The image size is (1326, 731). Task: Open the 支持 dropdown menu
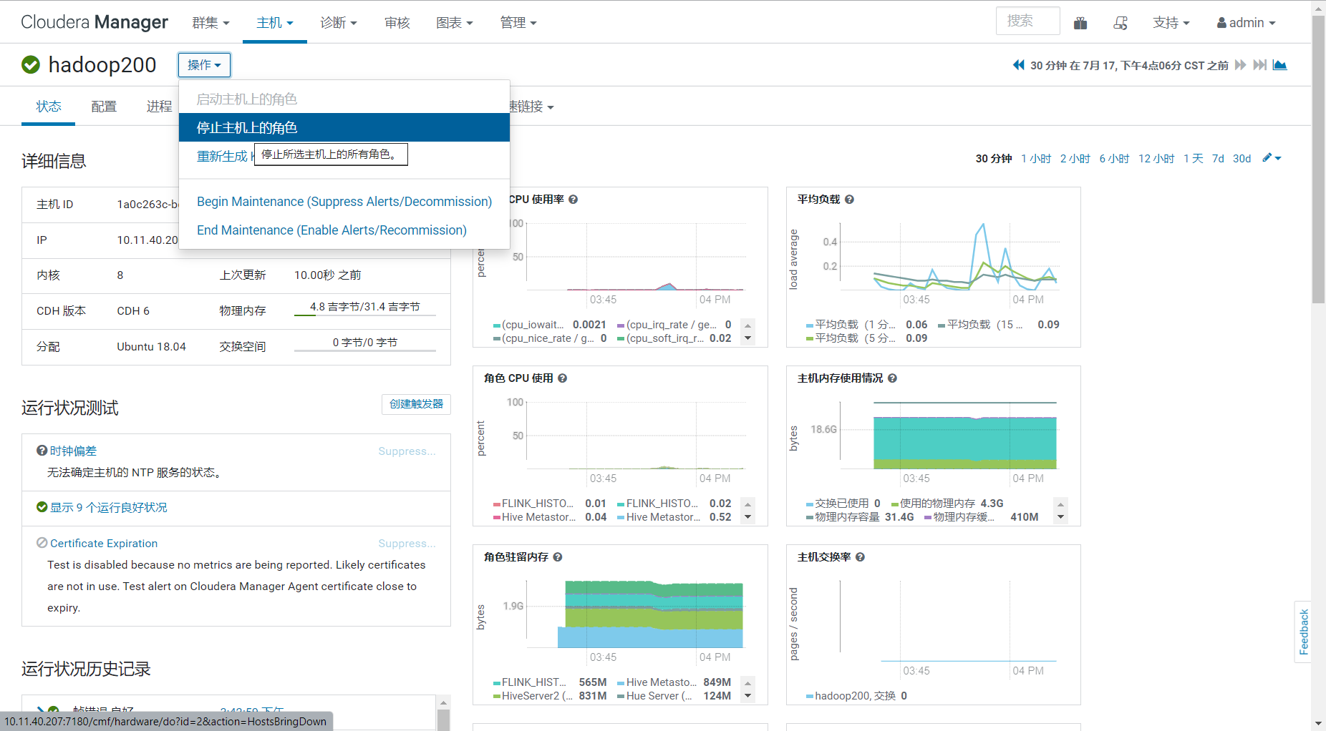[1171, 23]
